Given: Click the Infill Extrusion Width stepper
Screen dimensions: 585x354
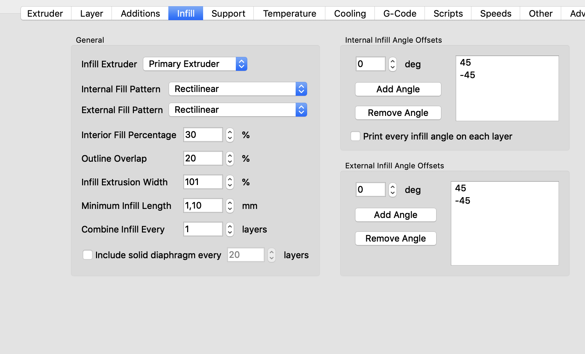Looking at the screenshot, I should coord(230,182).
